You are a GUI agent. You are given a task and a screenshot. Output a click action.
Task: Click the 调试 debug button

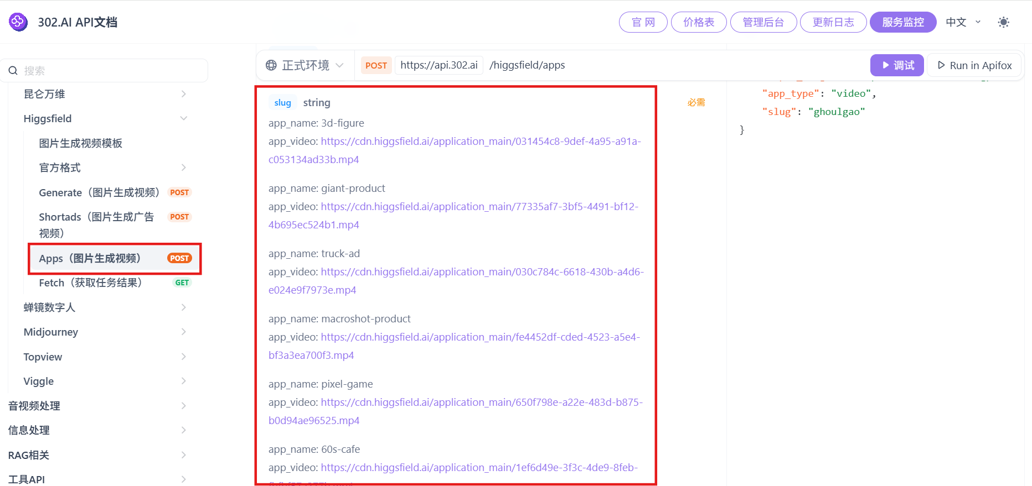897,65
